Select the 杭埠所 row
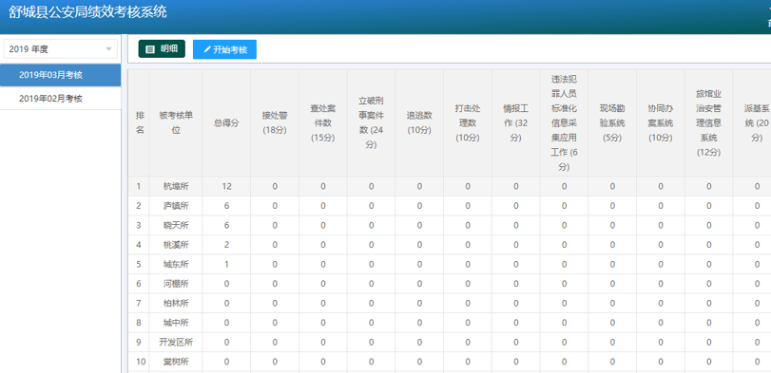This screenshot has width=771, height=373. pos(450,186)
